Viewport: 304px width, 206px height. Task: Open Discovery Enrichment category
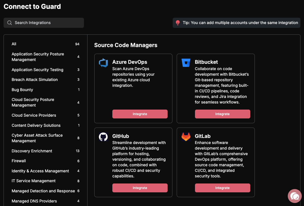45,151
